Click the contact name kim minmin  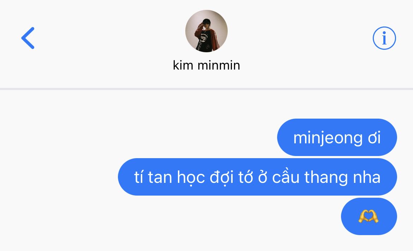pyautogui.click(x=206, y=65)
